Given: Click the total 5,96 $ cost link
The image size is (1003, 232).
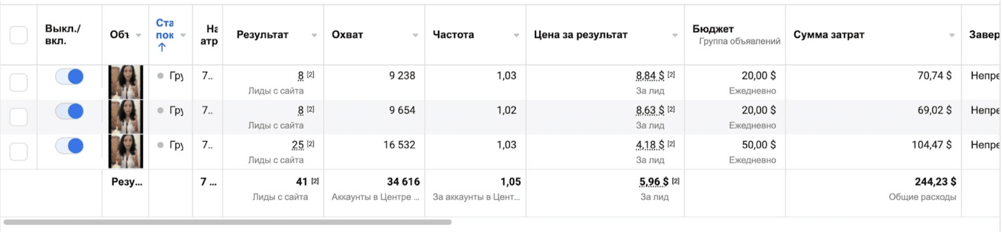Looking at the screenshot, I should coord(654,182).
